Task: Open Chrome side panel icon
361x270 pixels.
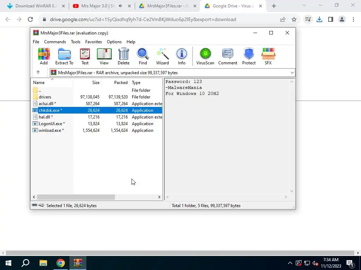Action: (331, 20)
